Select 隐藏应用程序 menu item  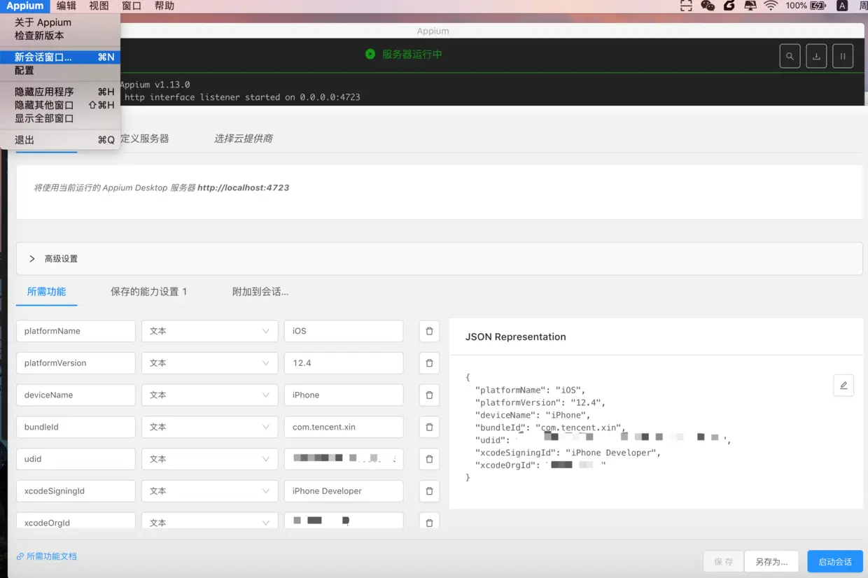pyautogui.click(x=60, y=92)
